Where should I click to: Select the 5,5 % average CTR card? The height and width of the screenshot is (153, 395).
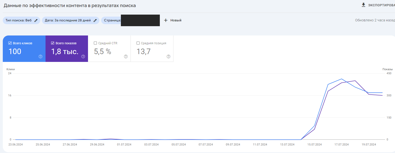[109, 49]
